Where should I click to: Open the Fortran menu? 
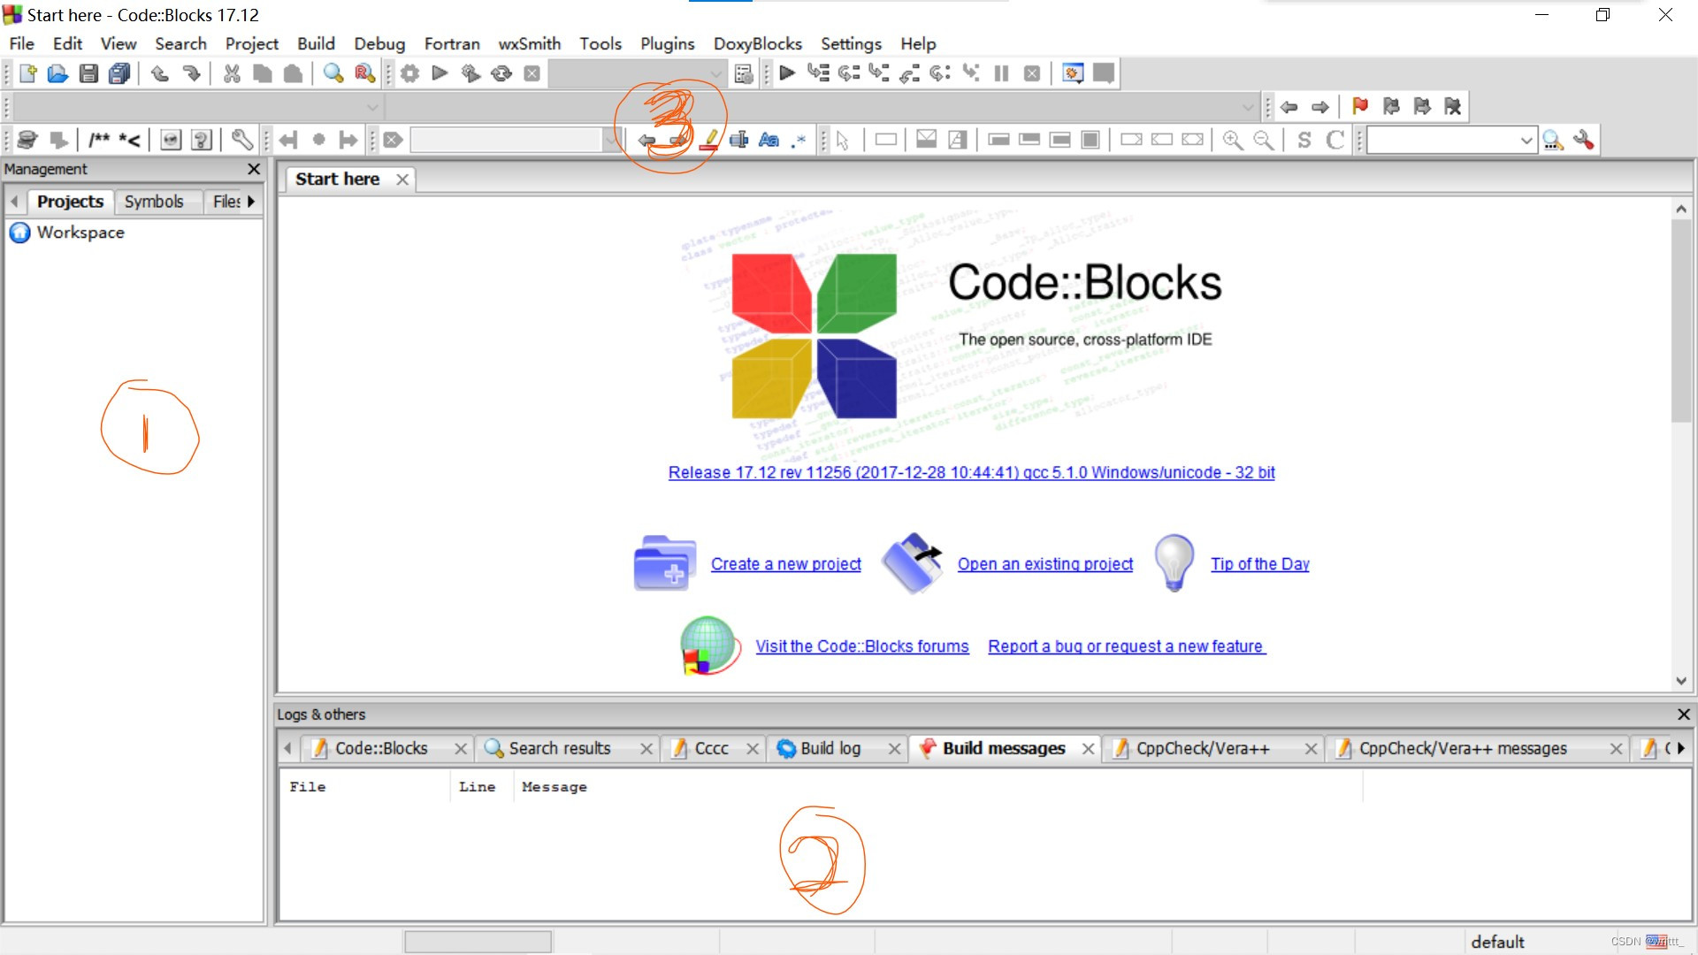(451, 43)
